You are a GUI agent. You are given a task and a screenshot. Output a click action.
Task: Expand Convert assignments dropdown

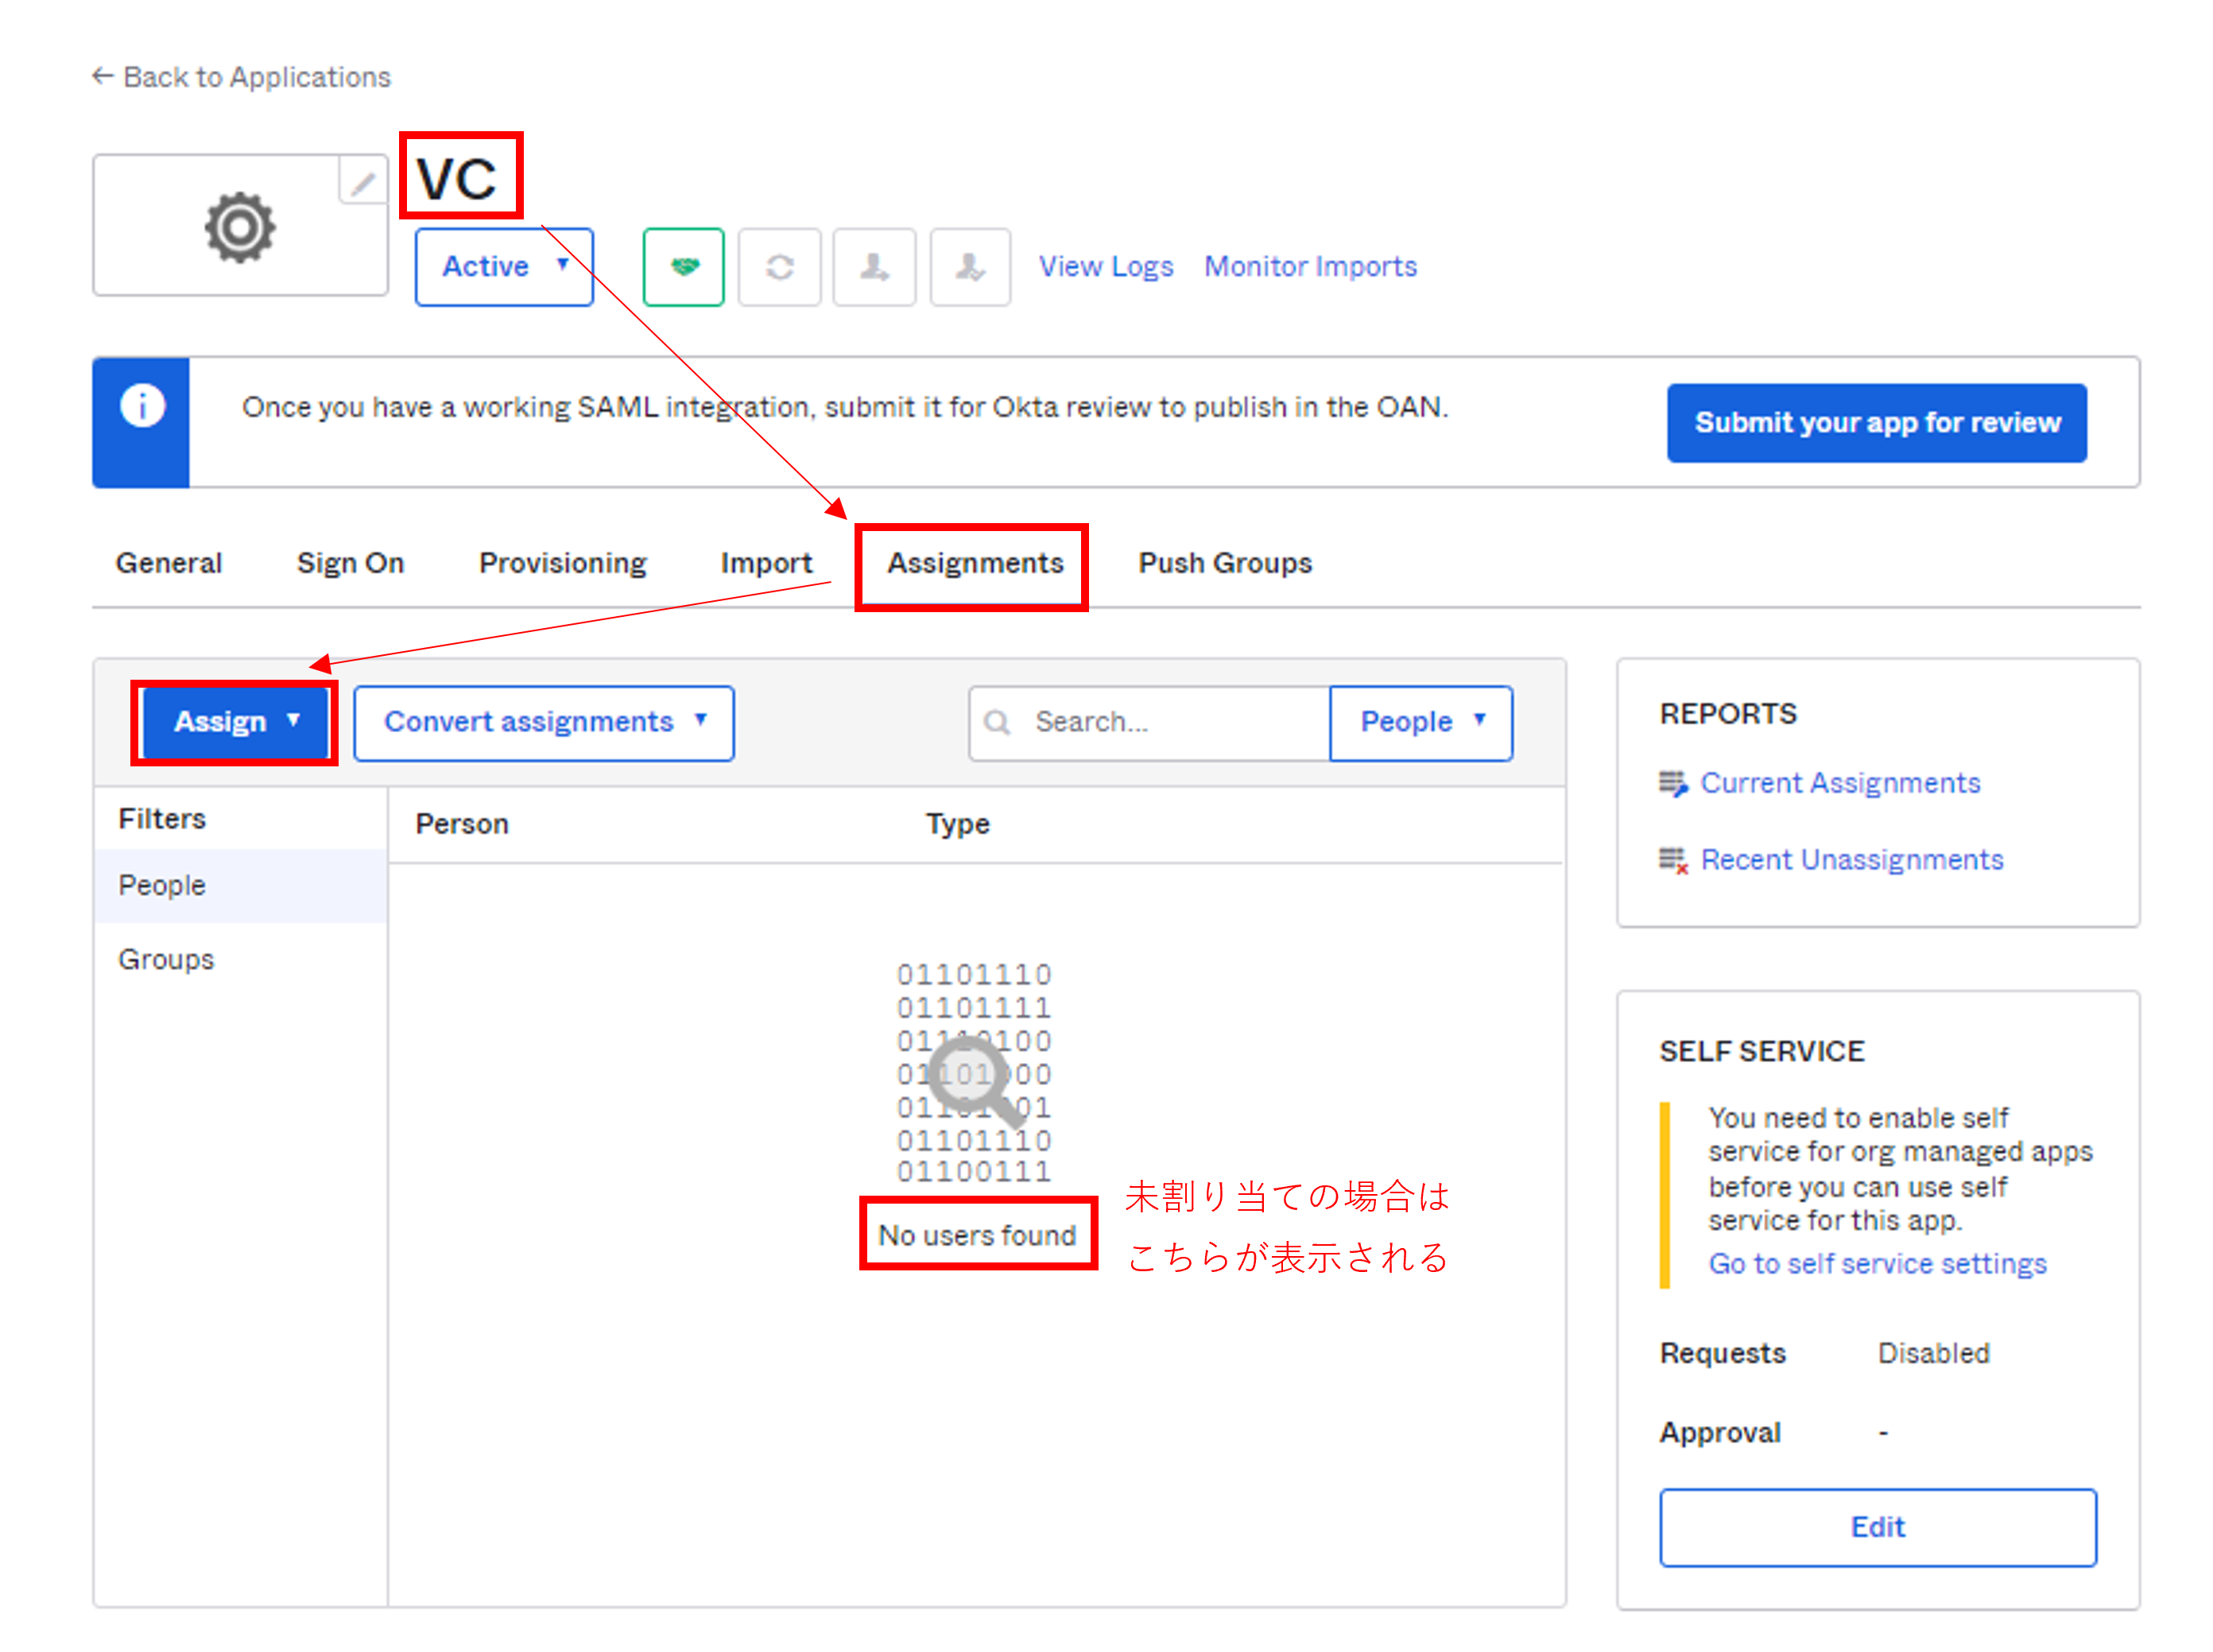point(544,722)
